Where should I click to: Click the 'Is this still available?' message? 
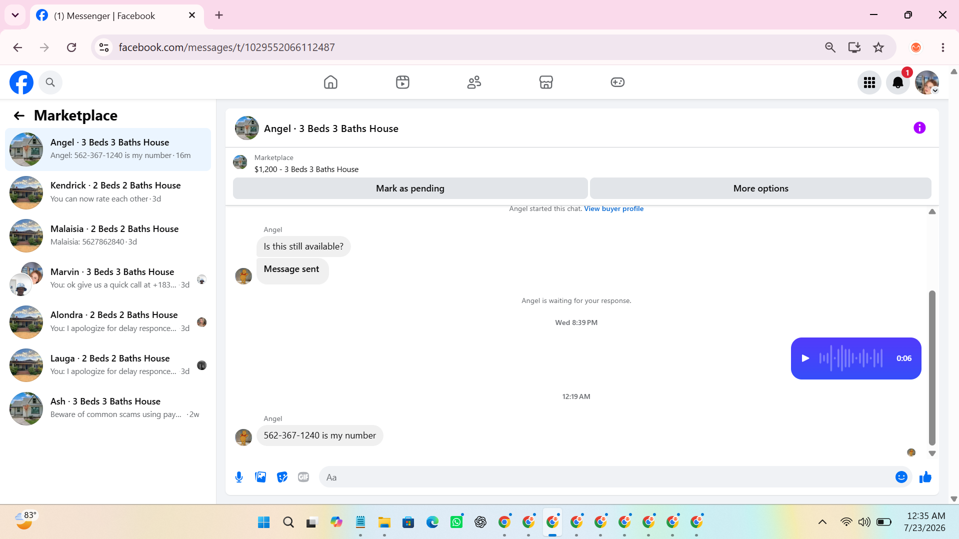pyautogui.click(x=303, y=246)
